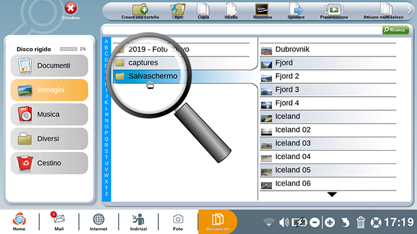Activate multi-selection from the toolbar
Screen dimensions: 417x234
384,12
